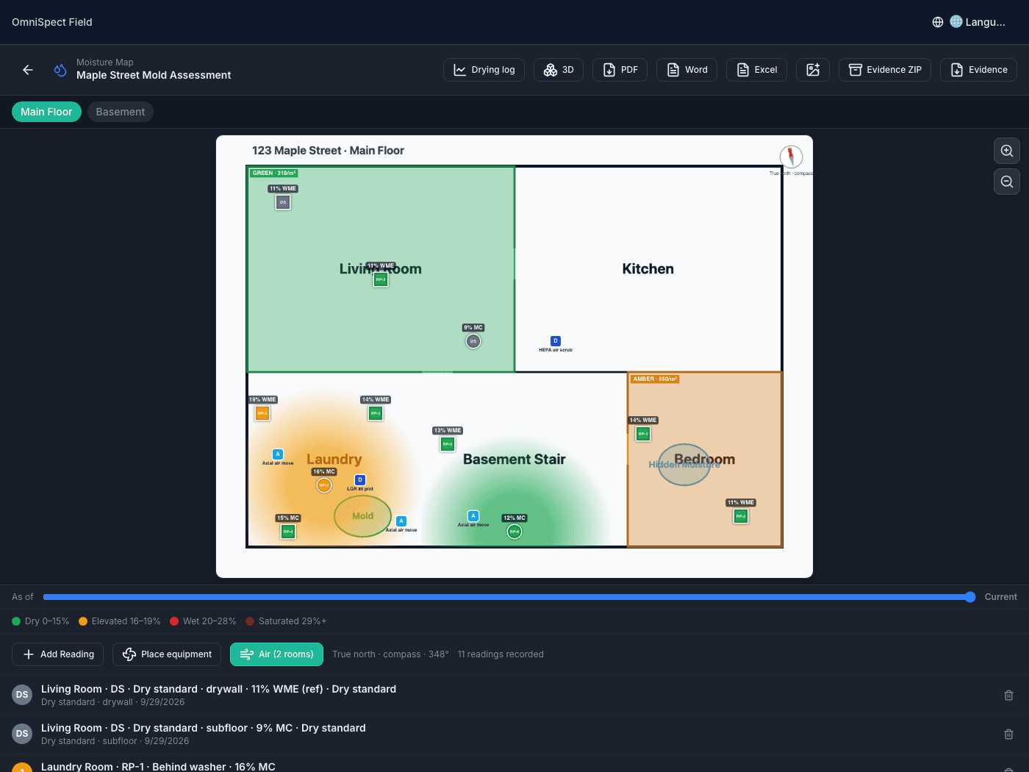This screenshot has height=772, width=1029.
Task: Select the Bedroom 11% WME marker
Action: coord(741,516)
